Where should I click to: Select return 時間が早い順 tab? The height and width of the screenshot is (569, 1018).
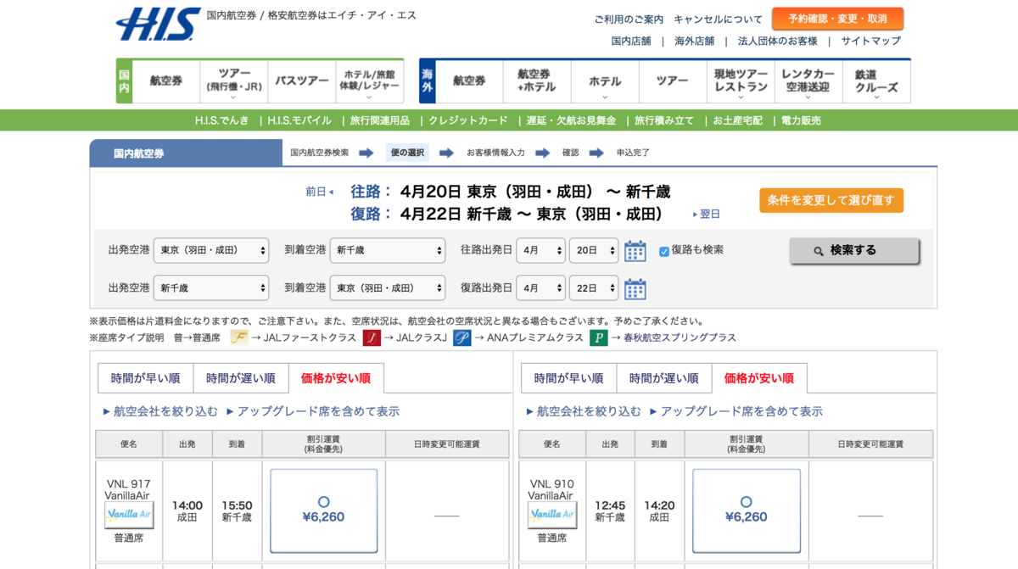(568, 378)
